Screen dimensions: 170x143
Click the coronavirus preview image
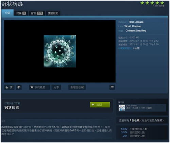pyautogui.click(x=60, y=51)
